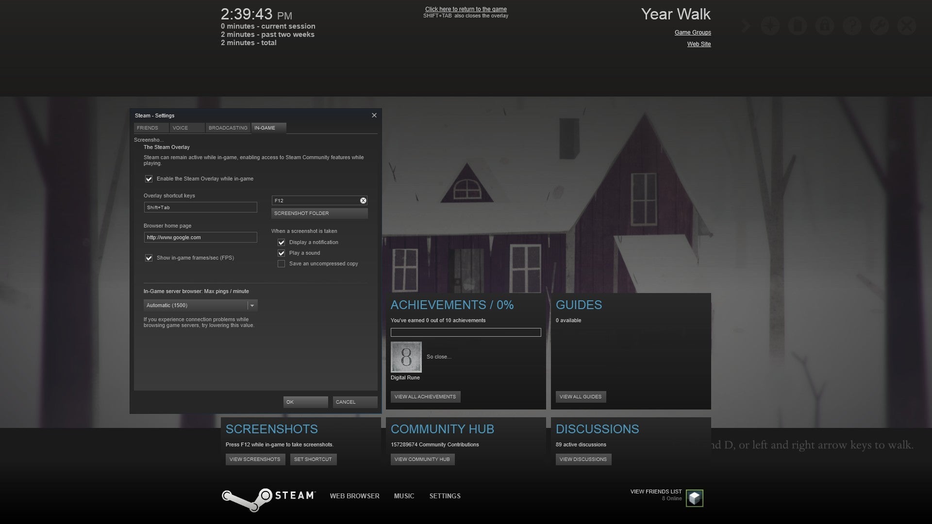This screenshot has width=932, height=524.
Task: Click the Browser home page input
Action: (x=200, y=237)
